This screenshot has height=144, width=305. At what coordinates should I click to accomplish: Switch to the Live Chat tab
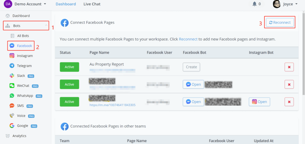click(92, 4)
